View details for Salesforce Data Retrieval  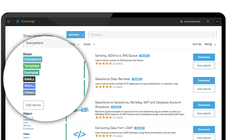click(x=204, y=89)
